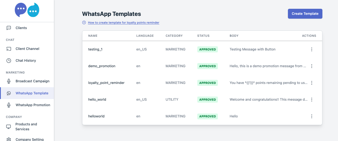Viewport: 338px width, 141px height.
Task: Open actions menu for helloworld row
Action: pyautogui.click(x=311, y=116)
